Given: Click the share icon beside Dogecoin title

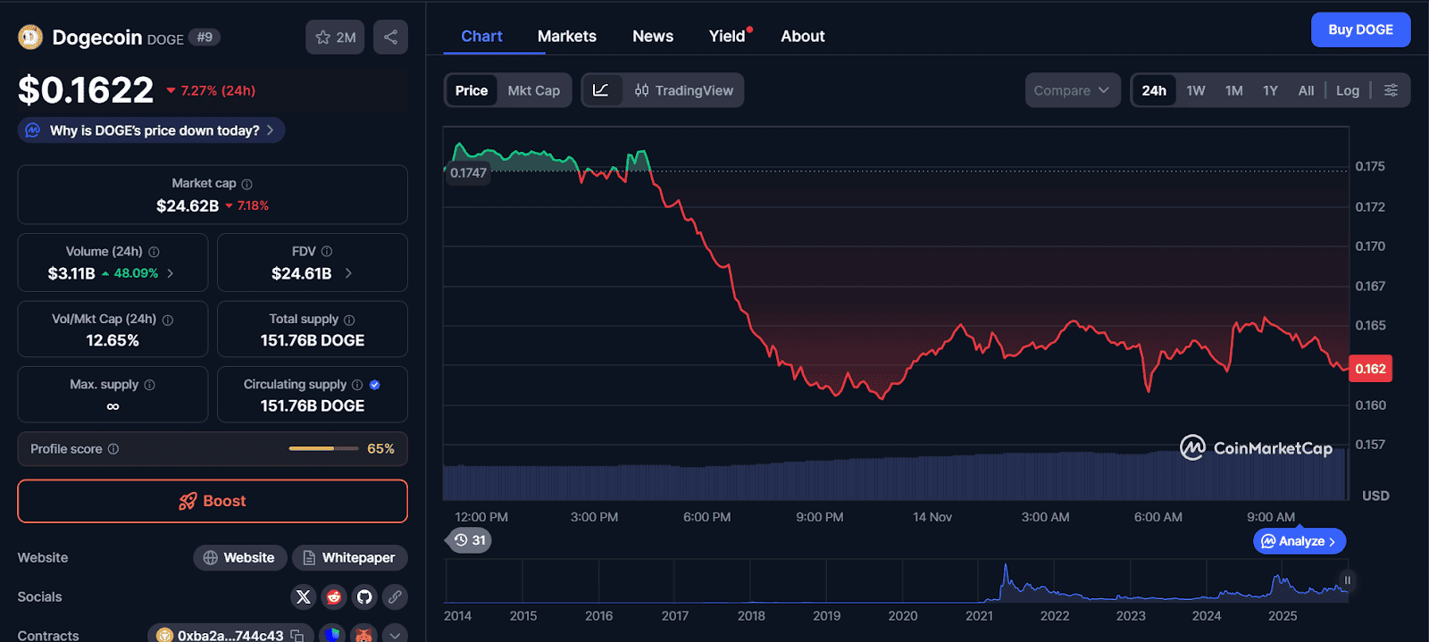Looking at the screenshot, I should click(390, 37).
